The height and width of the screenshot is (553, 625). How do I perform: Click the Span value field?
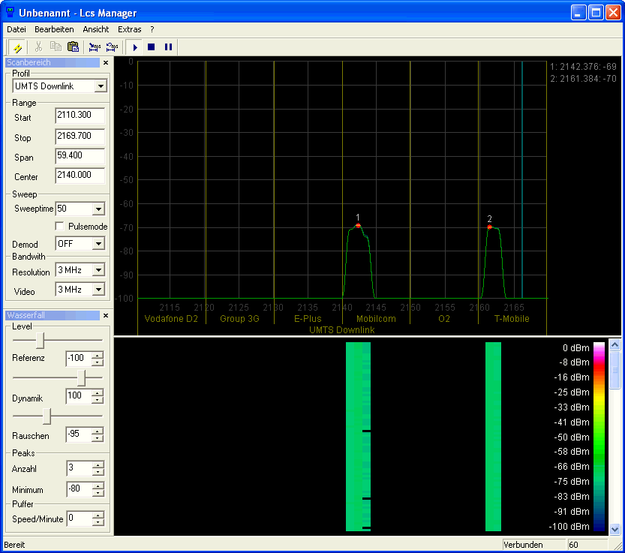tap(80, 156)
